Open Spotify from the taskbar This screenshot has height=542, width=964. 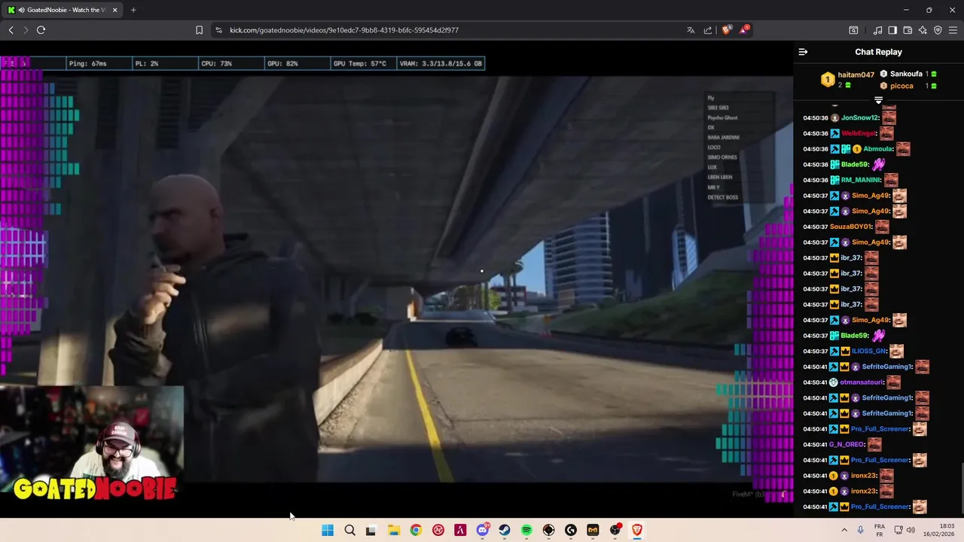tap(526, 531)
